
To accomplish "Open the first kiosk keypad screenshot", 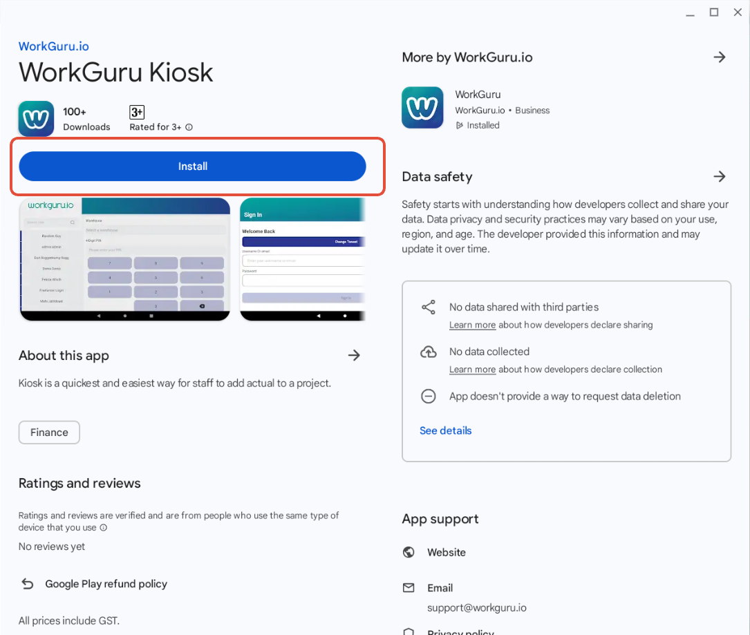I will [125, 258].
